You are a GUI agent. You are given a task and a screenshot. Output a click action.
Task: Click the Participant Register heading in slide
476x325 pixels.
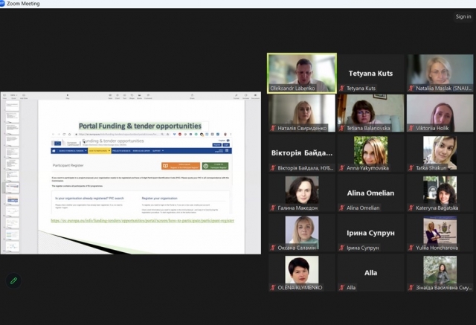(x=68, y=165)
